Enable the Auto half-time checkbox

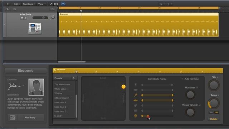tap(182, 79)
